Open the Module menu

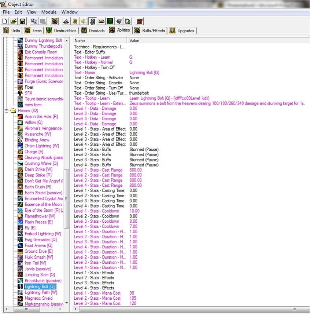[49, 12]
